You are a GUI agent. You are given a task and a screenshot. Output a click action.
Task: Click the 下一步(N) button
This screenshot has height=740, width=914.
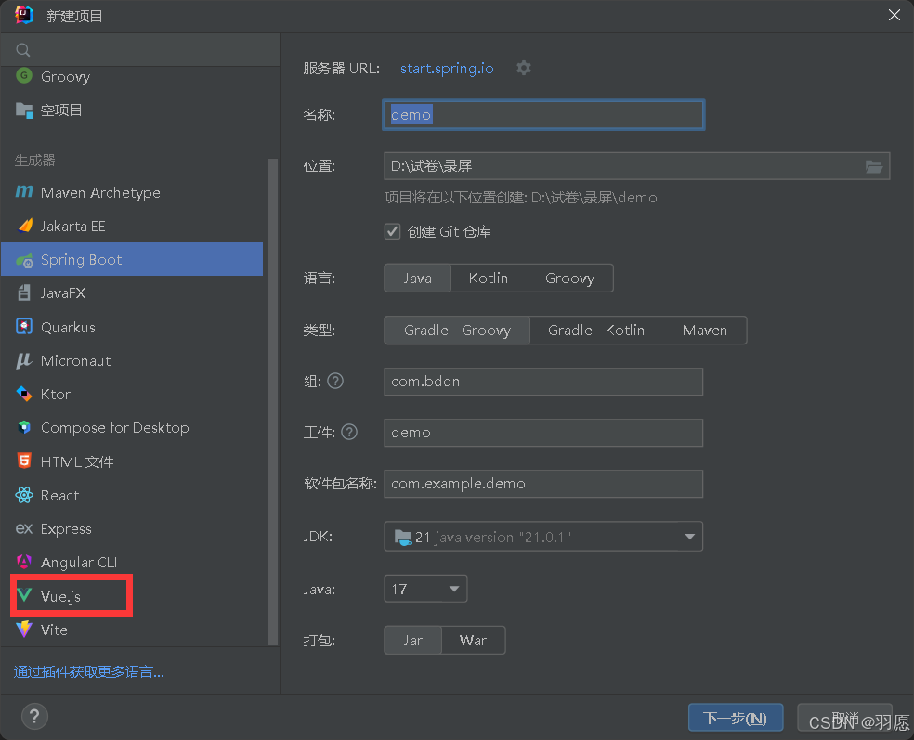coord(735,718)
